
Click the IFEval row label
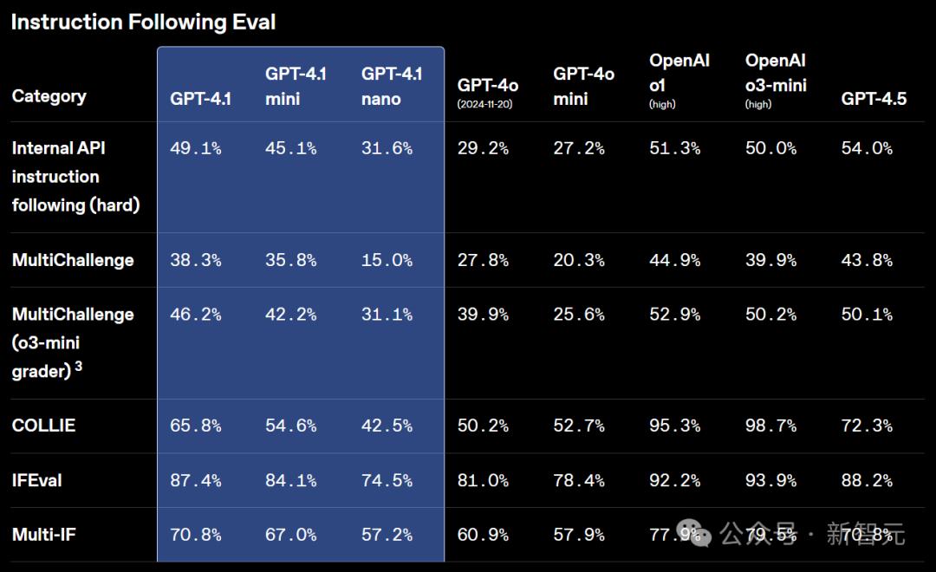point(37,480)
